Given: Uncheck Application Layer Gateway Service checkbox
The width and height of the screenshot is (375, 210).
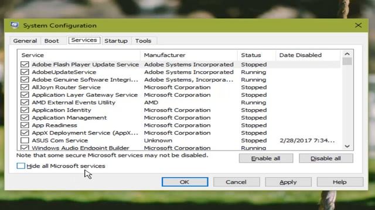Looking at the screenshot, I should point(25,95).
